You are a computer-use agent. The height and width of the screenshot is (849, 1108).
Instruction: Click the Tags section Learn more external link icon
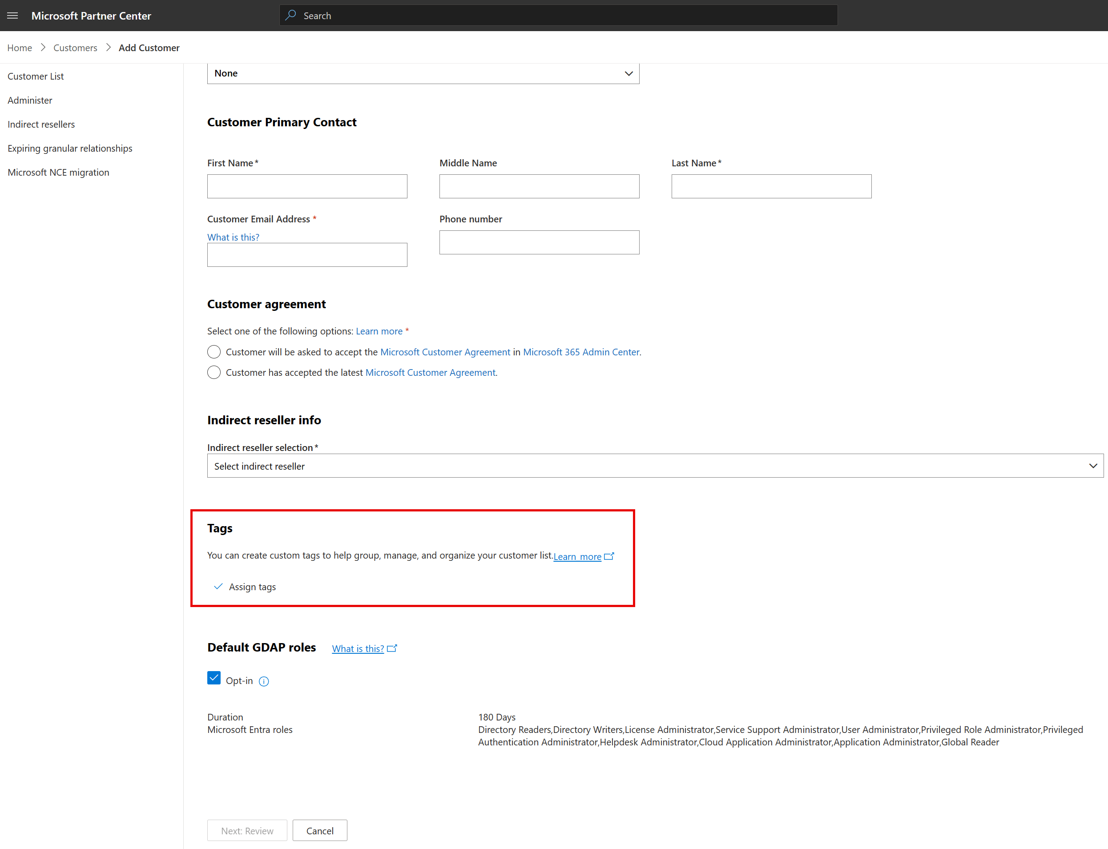click(608, 555)
